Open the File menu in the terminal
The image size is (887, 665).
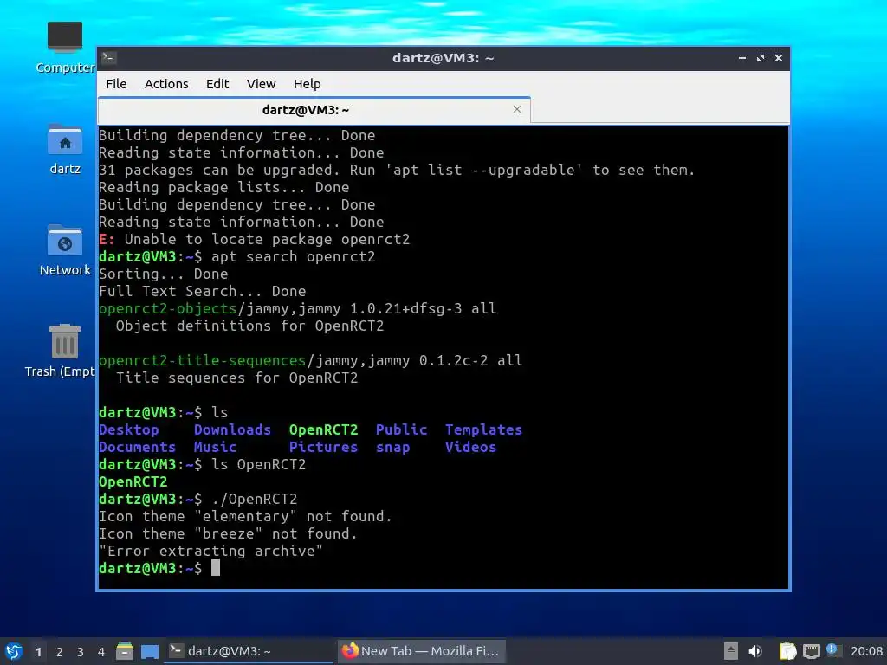coord(116,84)
